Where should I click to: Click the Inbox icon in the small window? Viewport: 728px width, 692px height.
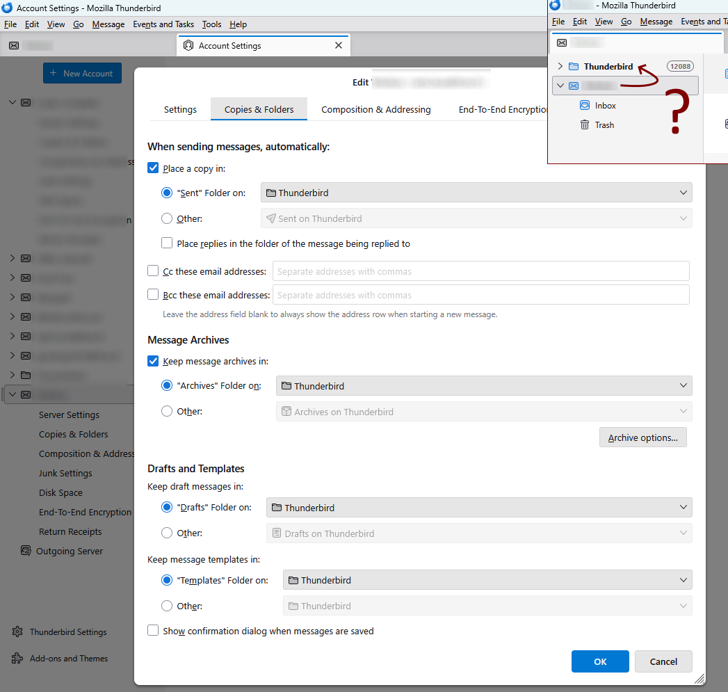pyautogui.click(x=585, y=106)
